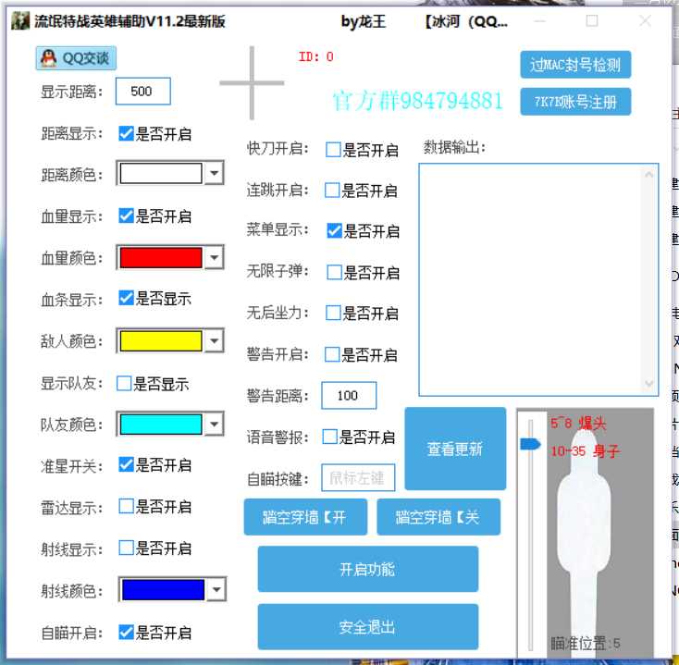The height and width of the screenshot is (665, 679).
Task: Enable the 无后坐力 checkbox
Action: tap(333, 313)
